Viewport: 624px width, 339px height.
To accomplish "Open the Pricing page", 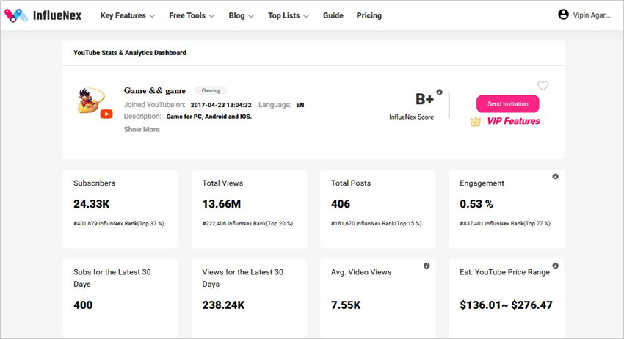I will pos(369,15).
